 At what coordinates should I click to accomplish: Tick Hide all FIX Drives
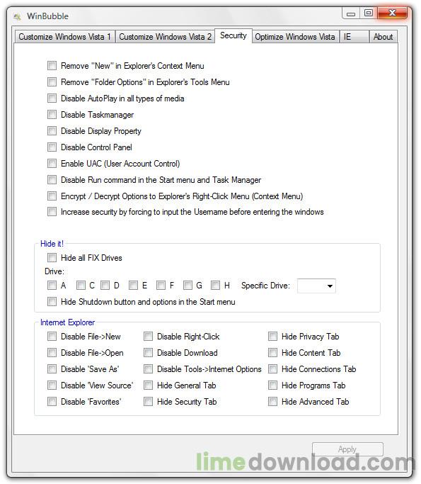point(52,257)
